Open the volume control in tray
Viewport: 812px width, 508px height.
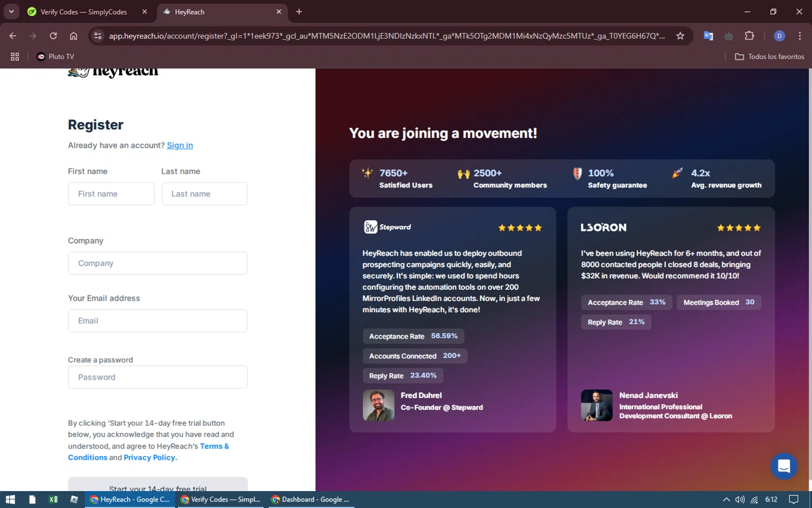[x=740, y=499]
